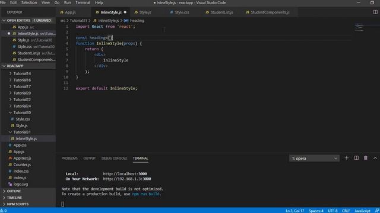The image size is (380, 213).
Task: Show the Output panel tab
Action: [90, 158]
